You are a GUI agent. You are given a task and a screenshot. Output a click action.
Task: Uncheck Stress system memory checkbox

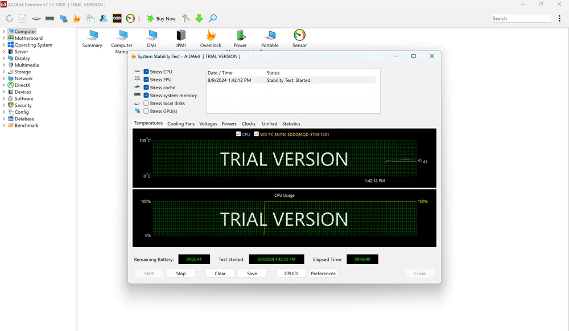pos(146,96)
